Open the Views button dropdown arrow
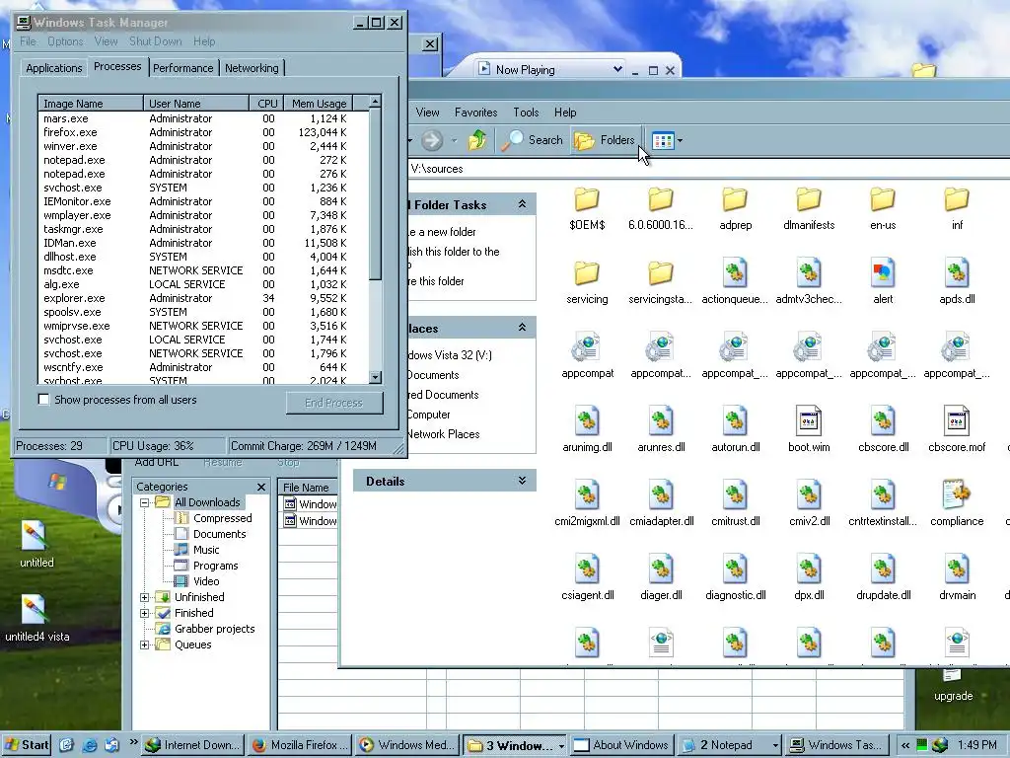The height and width of the screenshot is (758, 1010). tap(680, 140)
